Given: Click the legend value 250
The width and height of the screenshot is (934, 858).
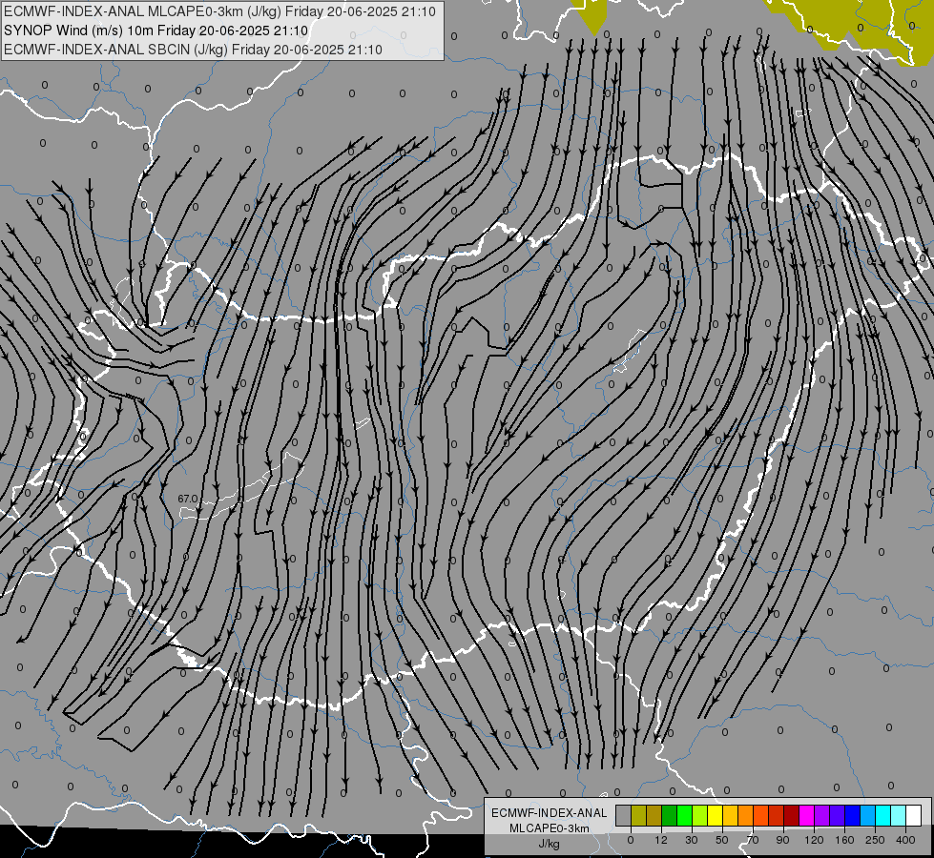Looking at the screenshot, I should click(x=875, y=840).
